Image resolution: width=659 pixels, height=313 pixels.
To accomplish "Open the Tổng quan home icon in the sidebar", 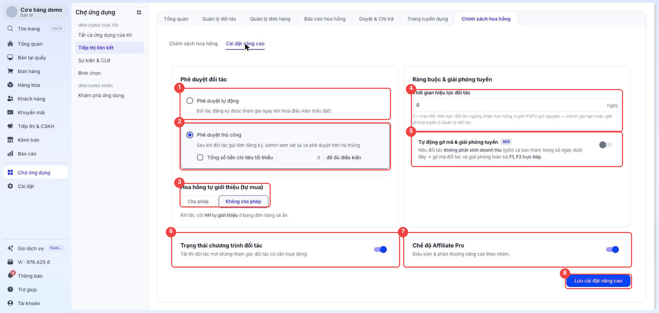I will pos(10,44).
